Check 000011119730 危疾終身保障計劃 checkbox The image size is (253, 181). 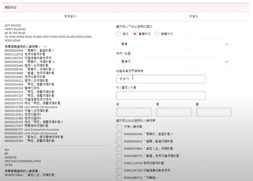pyautogui.click(x=119, y=163)
